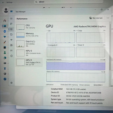Click the Dedicated GPU memory usage graph
The image size is (113, 113).
[76, 65]
